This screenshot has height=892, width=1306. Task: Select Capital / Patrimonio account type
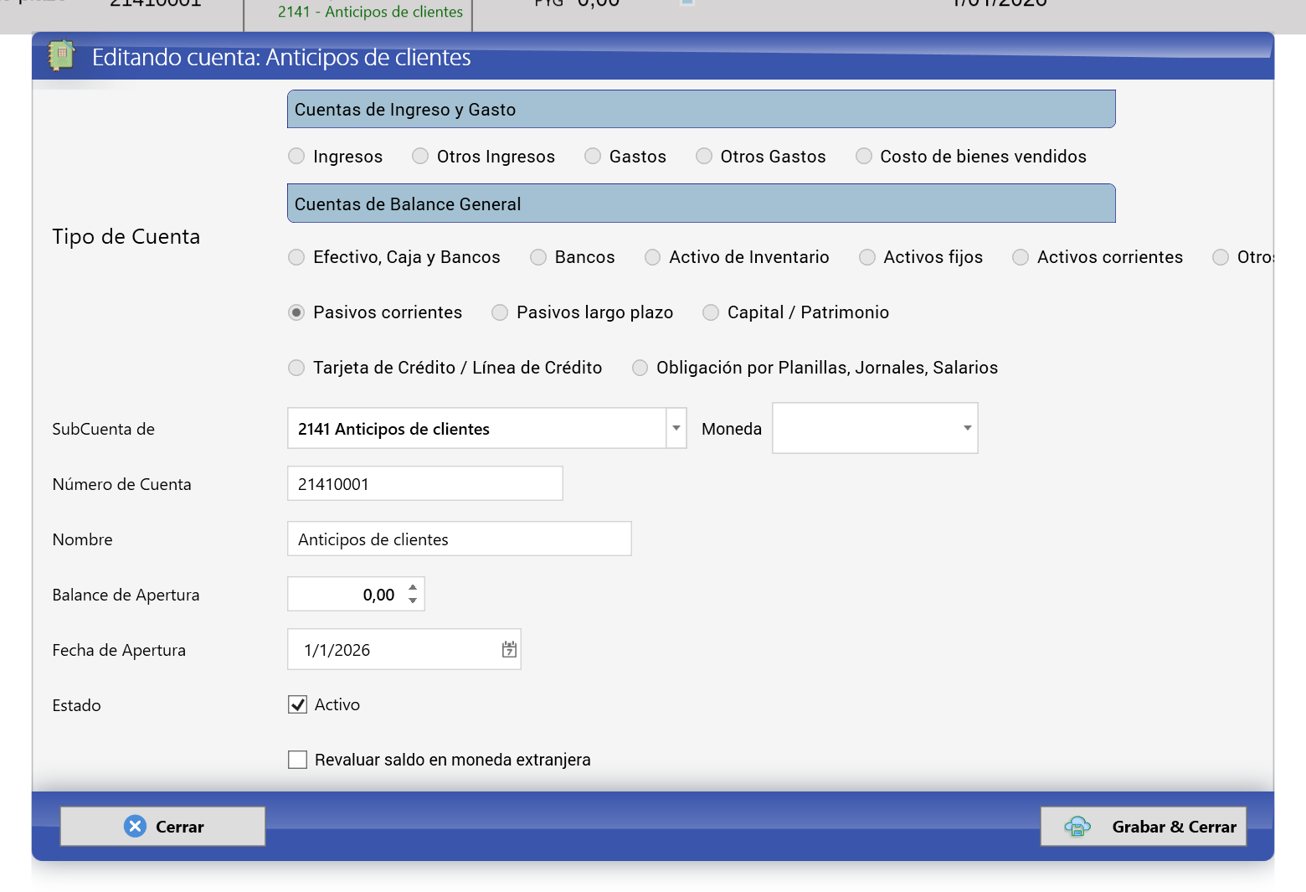click(711, 312)
